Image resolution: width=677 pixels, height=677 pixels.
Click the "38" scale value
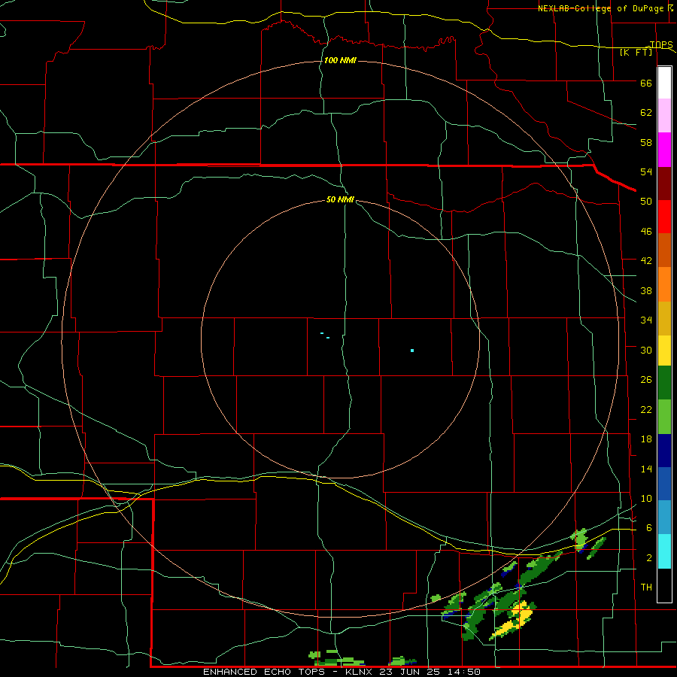tap(646, 290)
